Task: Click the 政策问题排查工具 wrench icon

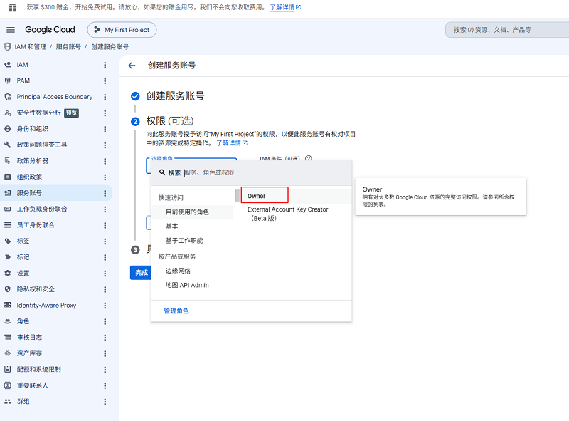Action: coord(8,145)
